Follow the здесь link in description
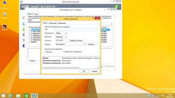Image resolution: width=175 pixels, height=98 pixels. click(30, 20)
